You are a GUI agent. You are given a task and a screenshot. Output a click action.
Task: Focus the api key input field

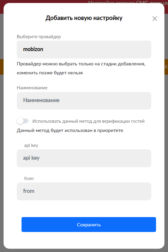click(x=84, y=158)
